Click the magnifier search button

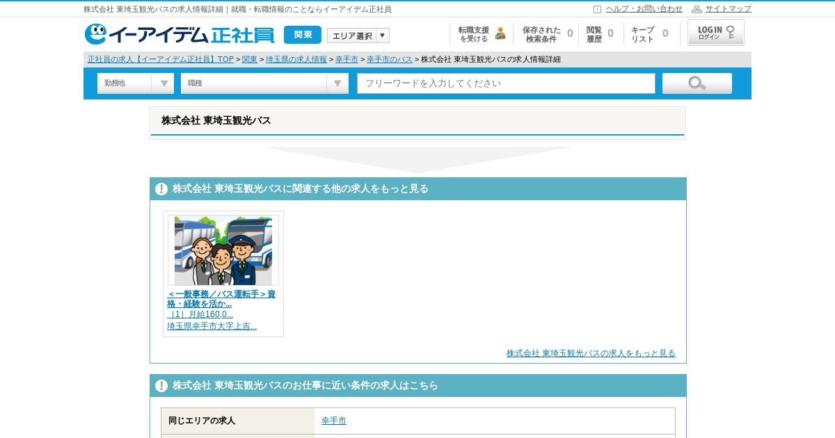[x=697, y=83]
